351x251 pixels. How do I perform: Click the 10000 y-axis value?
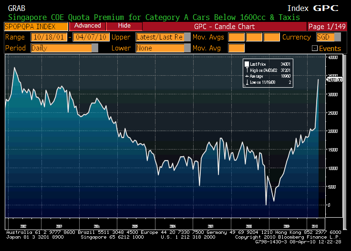click(333, 168)
